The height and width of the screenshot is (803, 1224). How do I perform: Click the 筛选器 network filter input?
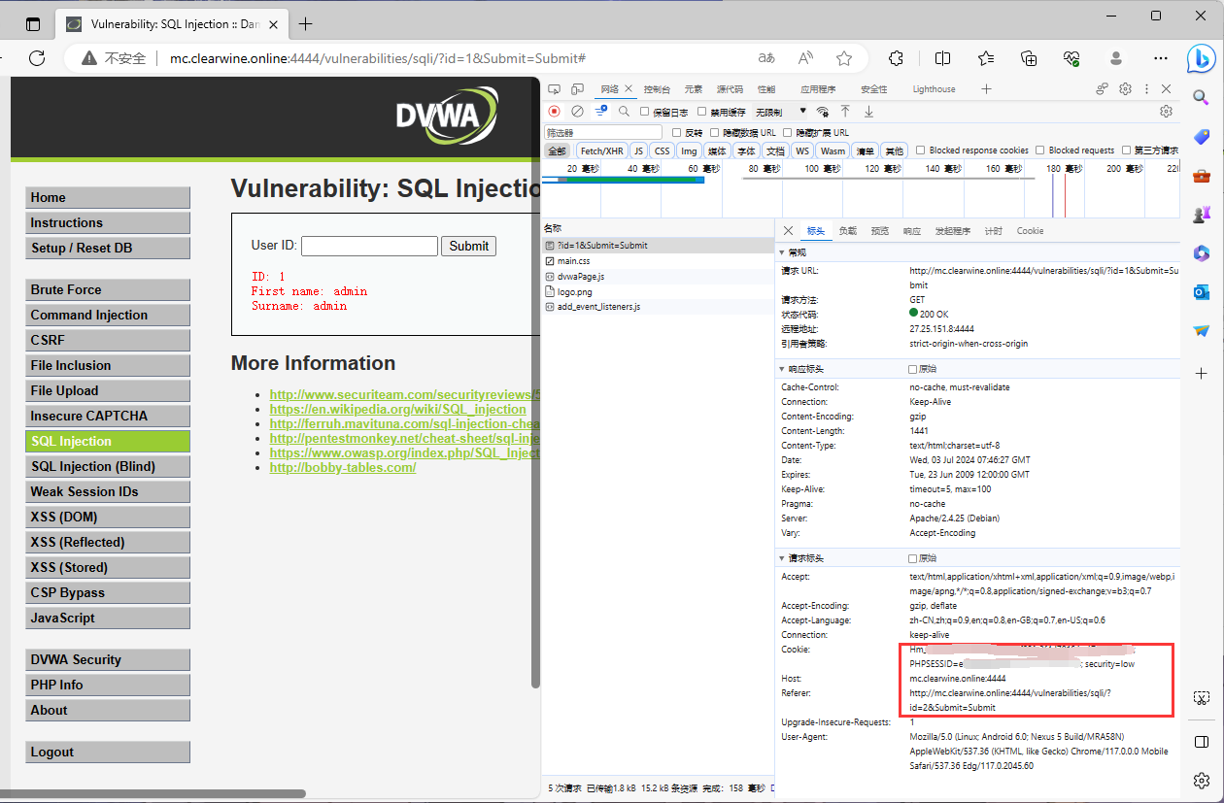pyautogui.click(x=603, y=132)
